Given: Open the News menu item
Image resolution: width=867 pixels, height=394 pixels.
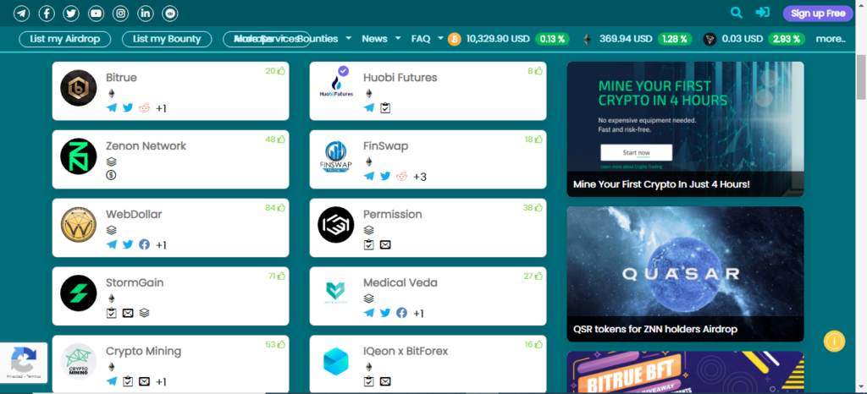Looking at the screenshot, I should point(375,39).
